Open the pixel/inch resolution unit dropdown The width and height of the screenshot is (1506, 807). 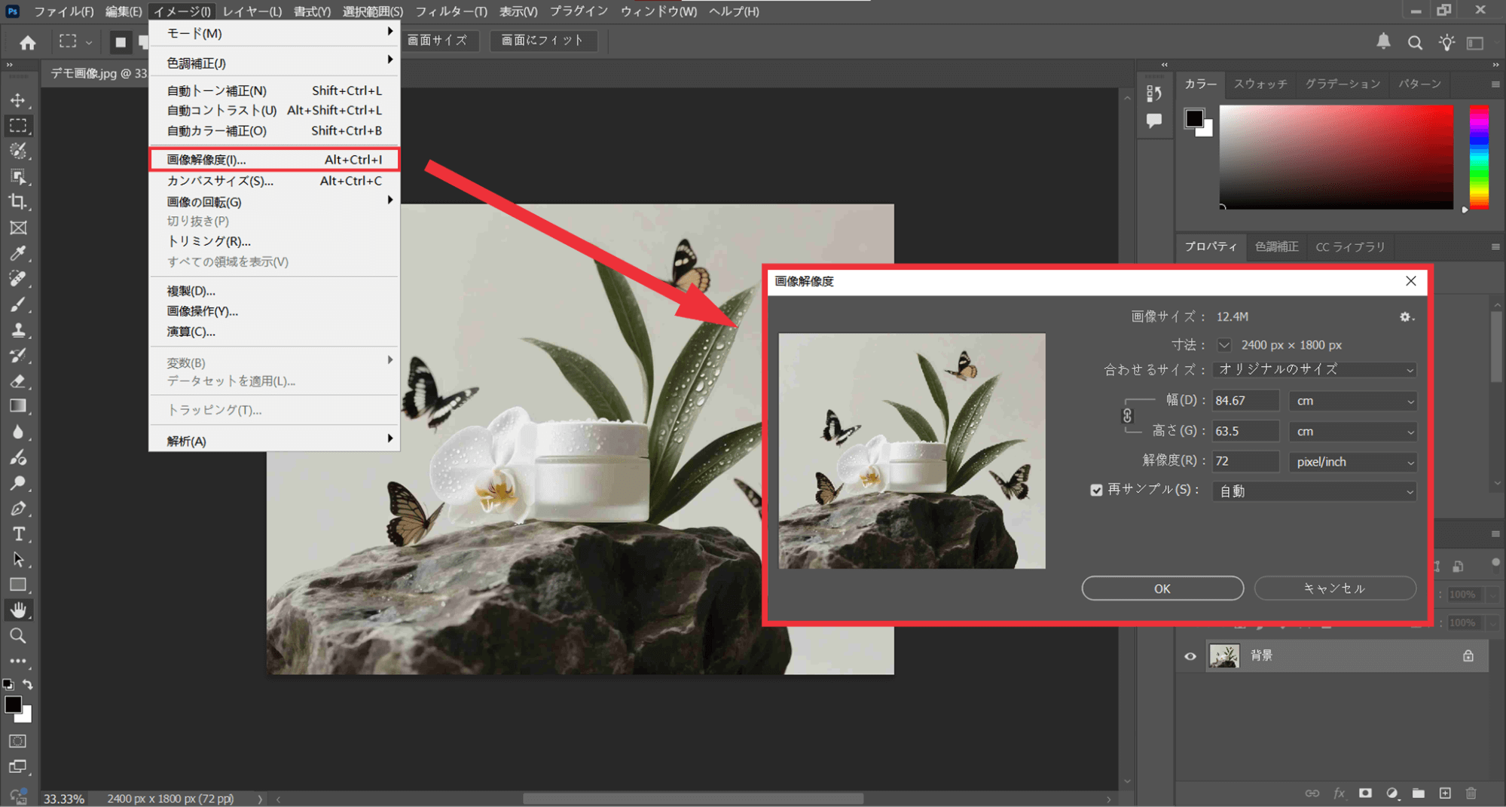[1352, 462]
